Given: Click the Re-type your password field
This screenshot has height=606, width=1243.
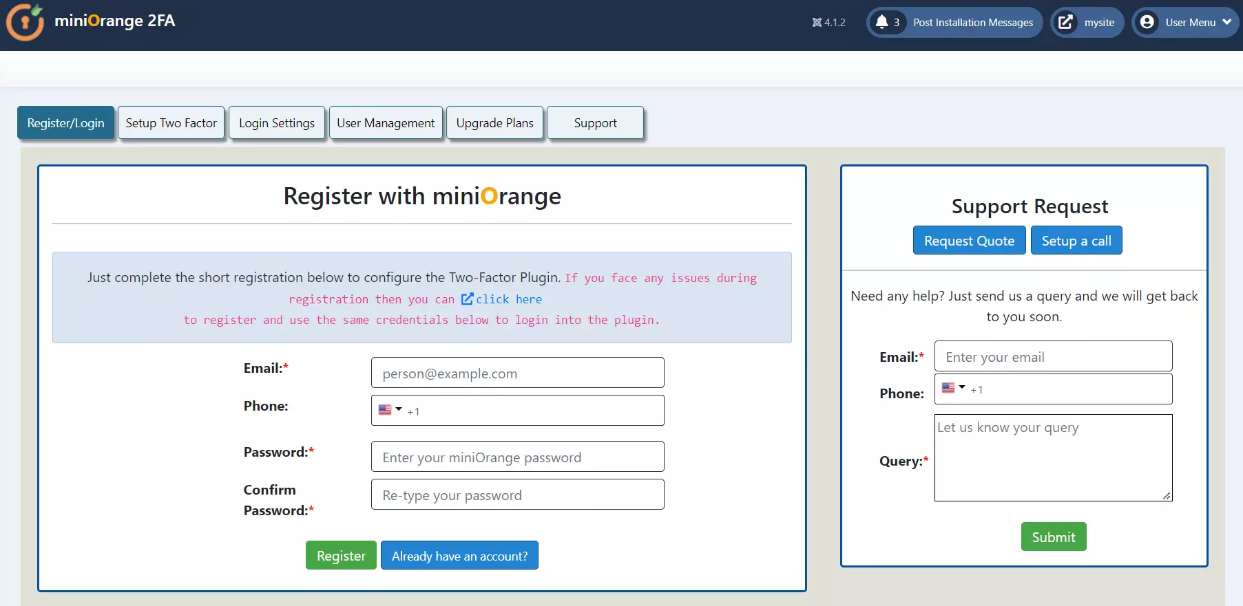Looking at the screenshot, I should coord(518,495).
